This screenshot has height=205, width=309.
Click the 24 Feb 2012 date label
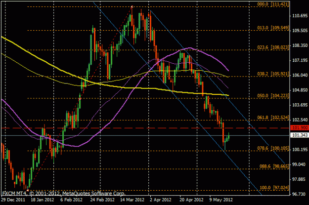[102, 200]
